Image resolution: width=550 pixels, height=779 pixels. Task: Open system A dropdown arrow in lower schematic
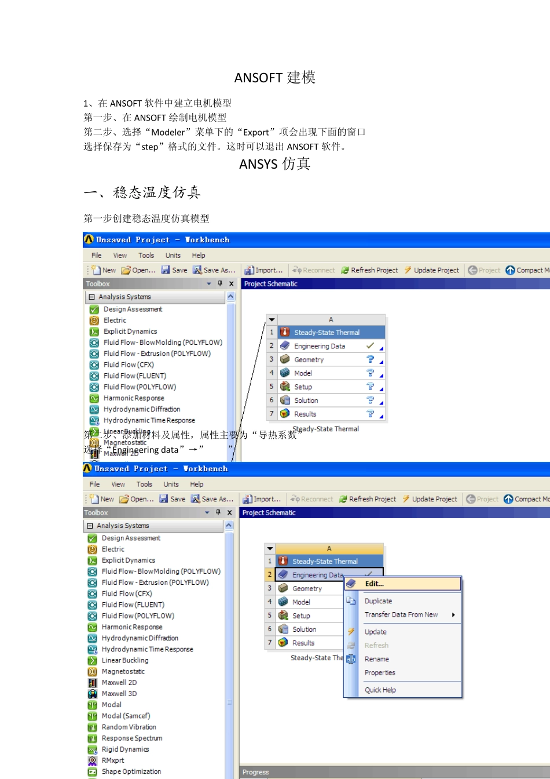click(270, 548)
